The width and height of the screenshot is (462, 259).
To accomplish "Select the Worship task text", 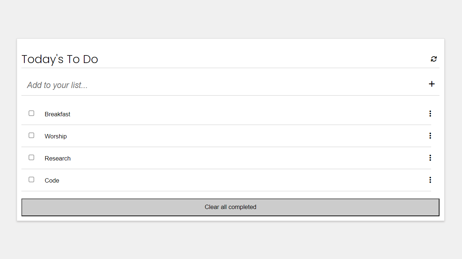I will [56, 136].
